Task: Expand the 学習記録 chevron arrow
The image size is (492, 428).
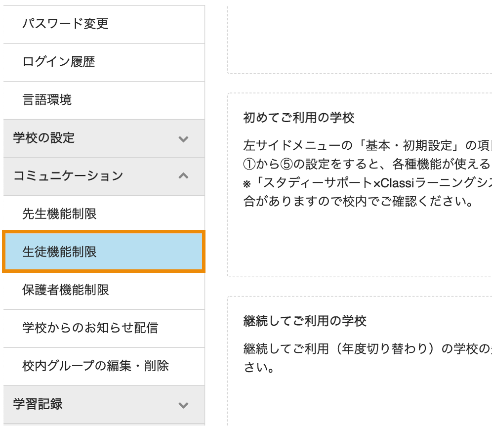Action: (x=184, y=405)
